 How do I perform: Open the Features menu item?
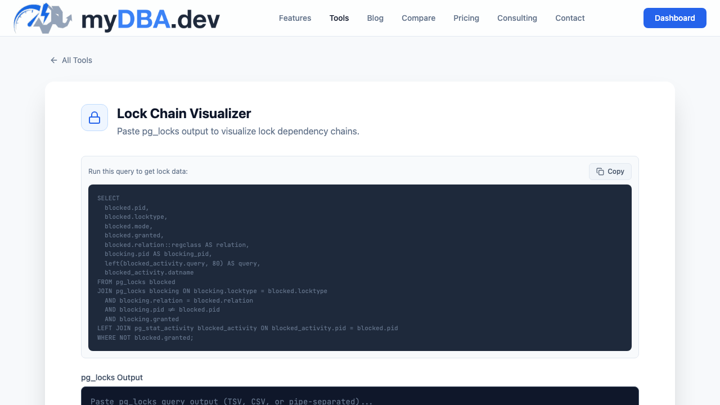295,18
